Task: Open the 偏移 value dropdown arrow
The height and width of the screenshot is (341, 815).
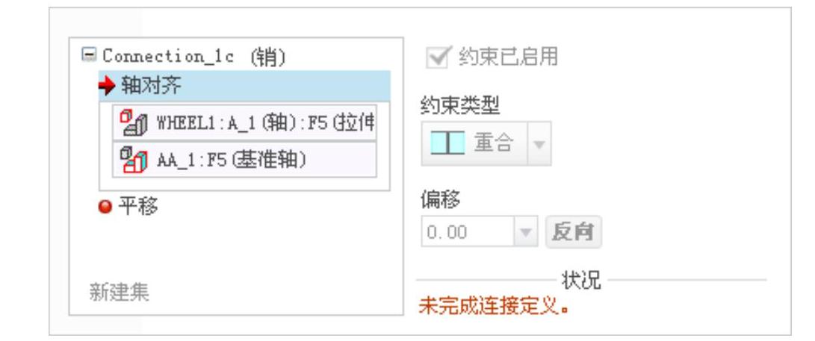Action: (526, 231)
